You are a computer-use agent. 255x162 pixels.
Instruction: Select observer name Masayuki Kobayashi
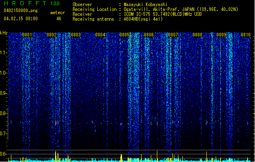tap(146, 4)
